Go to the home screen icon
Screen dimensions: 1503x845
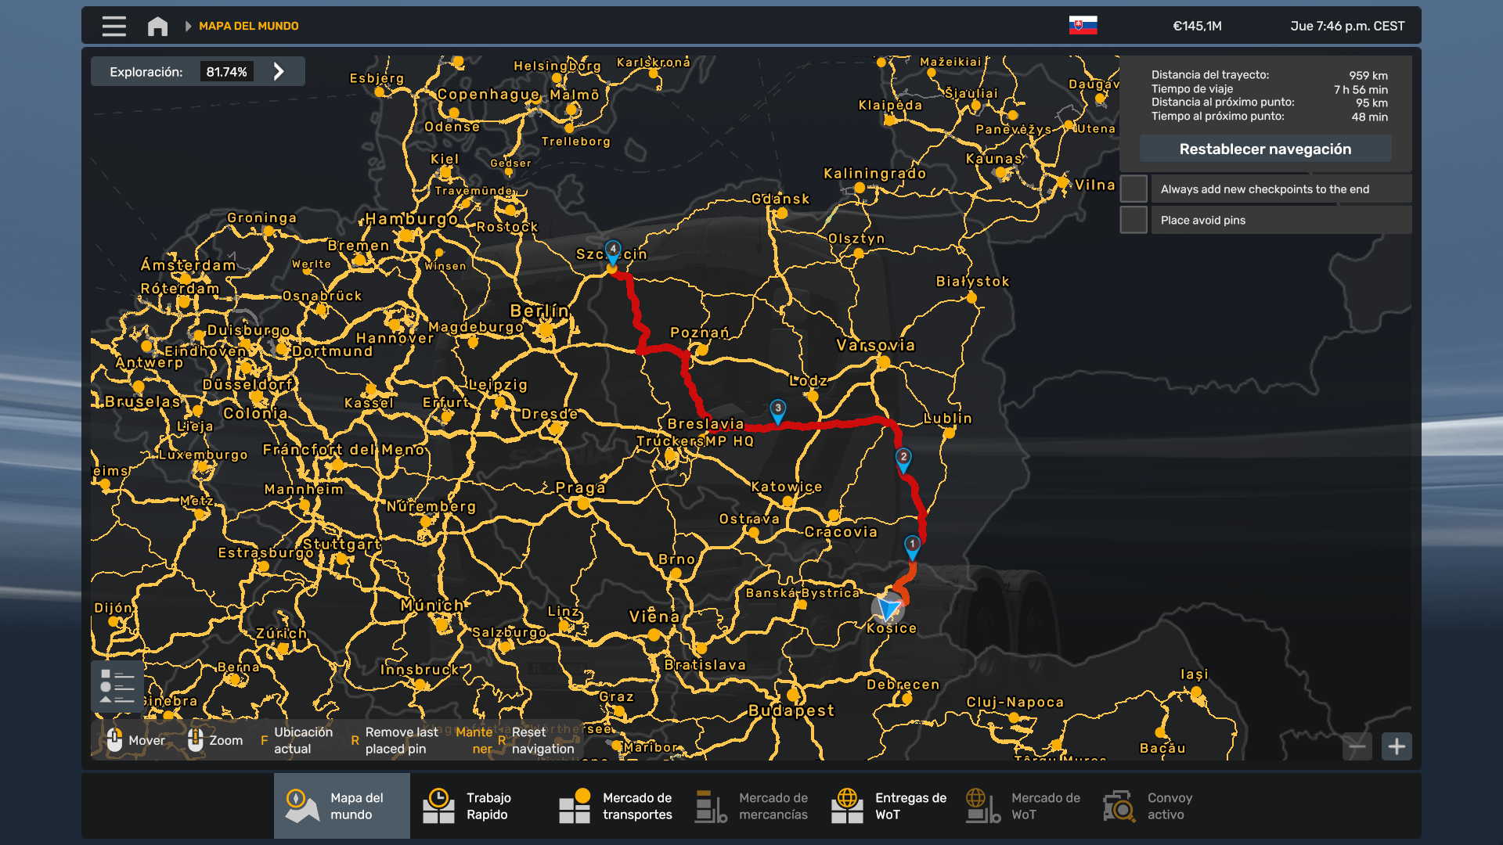157,26
